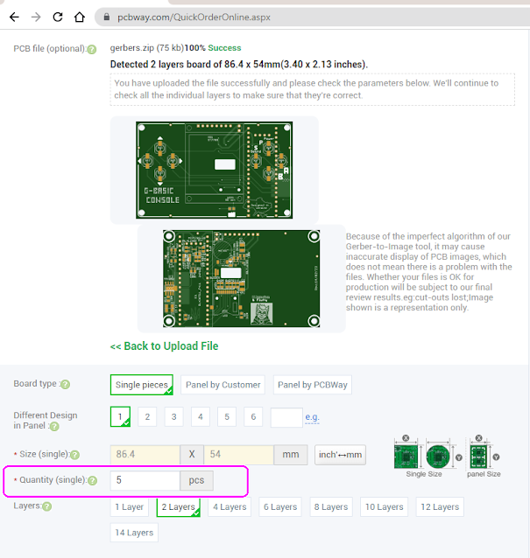
Task: Select Single pieces board type
Action: [142, 385]
